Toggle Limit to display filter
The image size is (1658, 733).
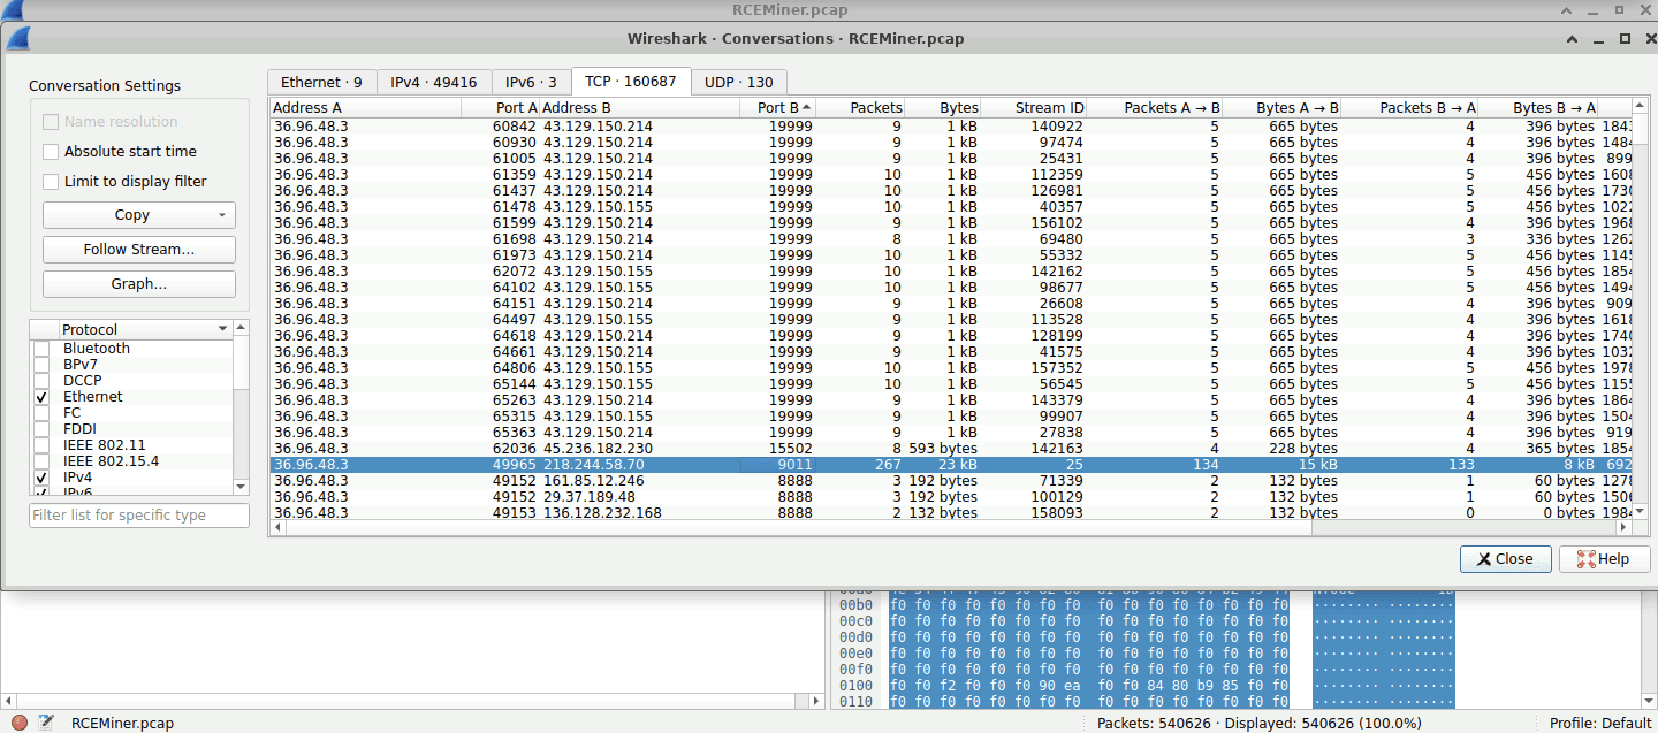click(50, 182)
